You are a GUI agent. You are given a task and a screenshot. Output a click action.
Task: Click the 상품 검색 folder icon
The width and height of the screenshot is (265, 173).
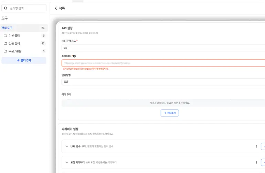point(6,43)
